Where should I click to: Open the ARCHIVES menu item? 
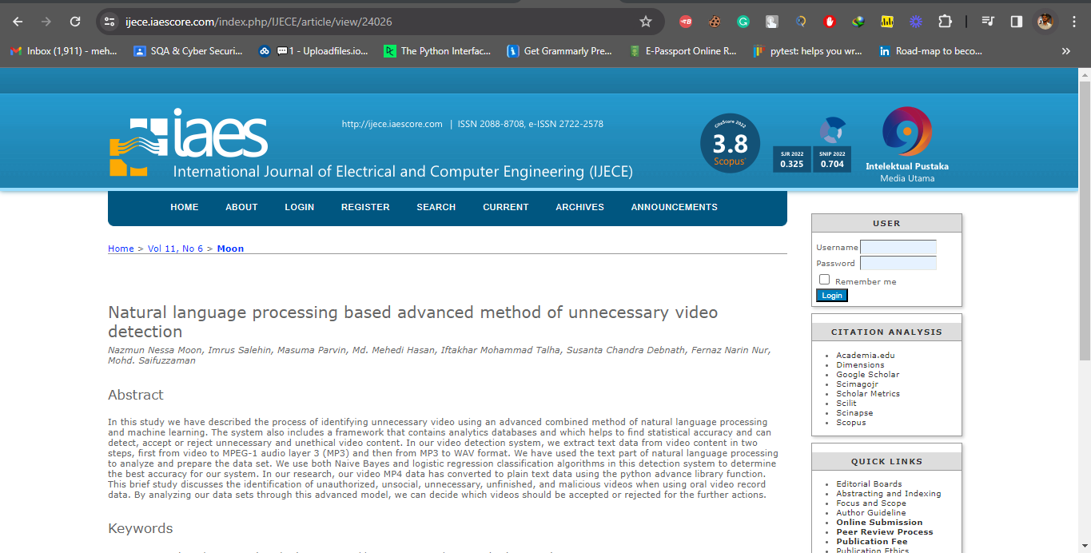click(x=580, y=207)
